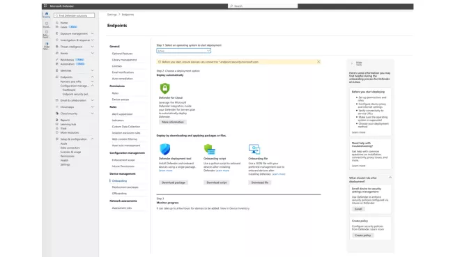Expand Partners and APIs chevron
453x257 pixels.
pyautogui.click(x=93, y=81)
